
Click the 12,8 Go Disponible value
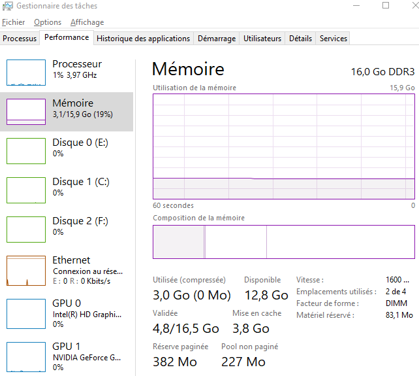(x=266, y=295)
